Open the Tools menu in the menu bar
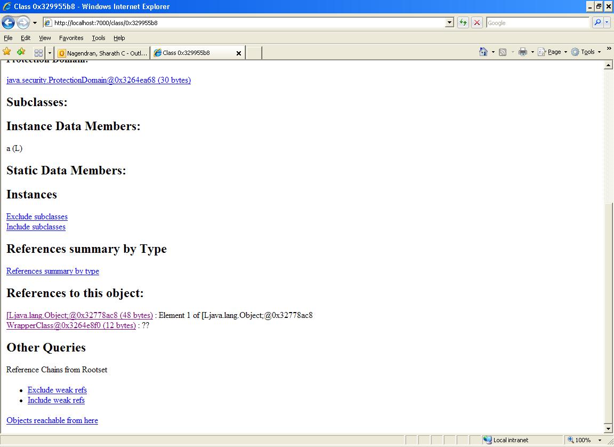Image resolution: width=614 pixels, height=447 pixels. 98,38
